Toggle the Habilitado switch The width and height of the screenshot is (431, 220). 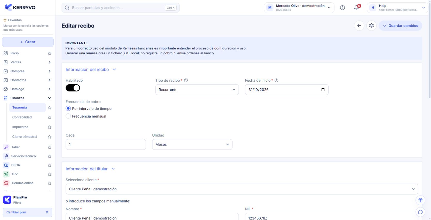[x=73, y=88]
